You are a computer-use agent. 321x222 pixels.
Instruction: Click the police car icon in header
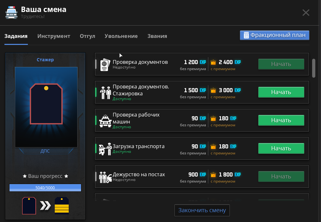[11, 13]
